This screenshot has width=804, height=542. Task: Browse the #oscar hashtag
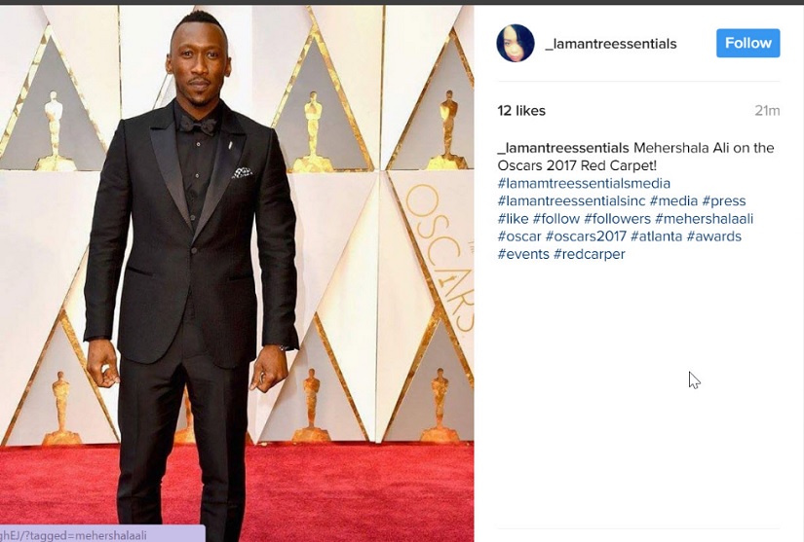pyautogui.click(x=519, y=236)
